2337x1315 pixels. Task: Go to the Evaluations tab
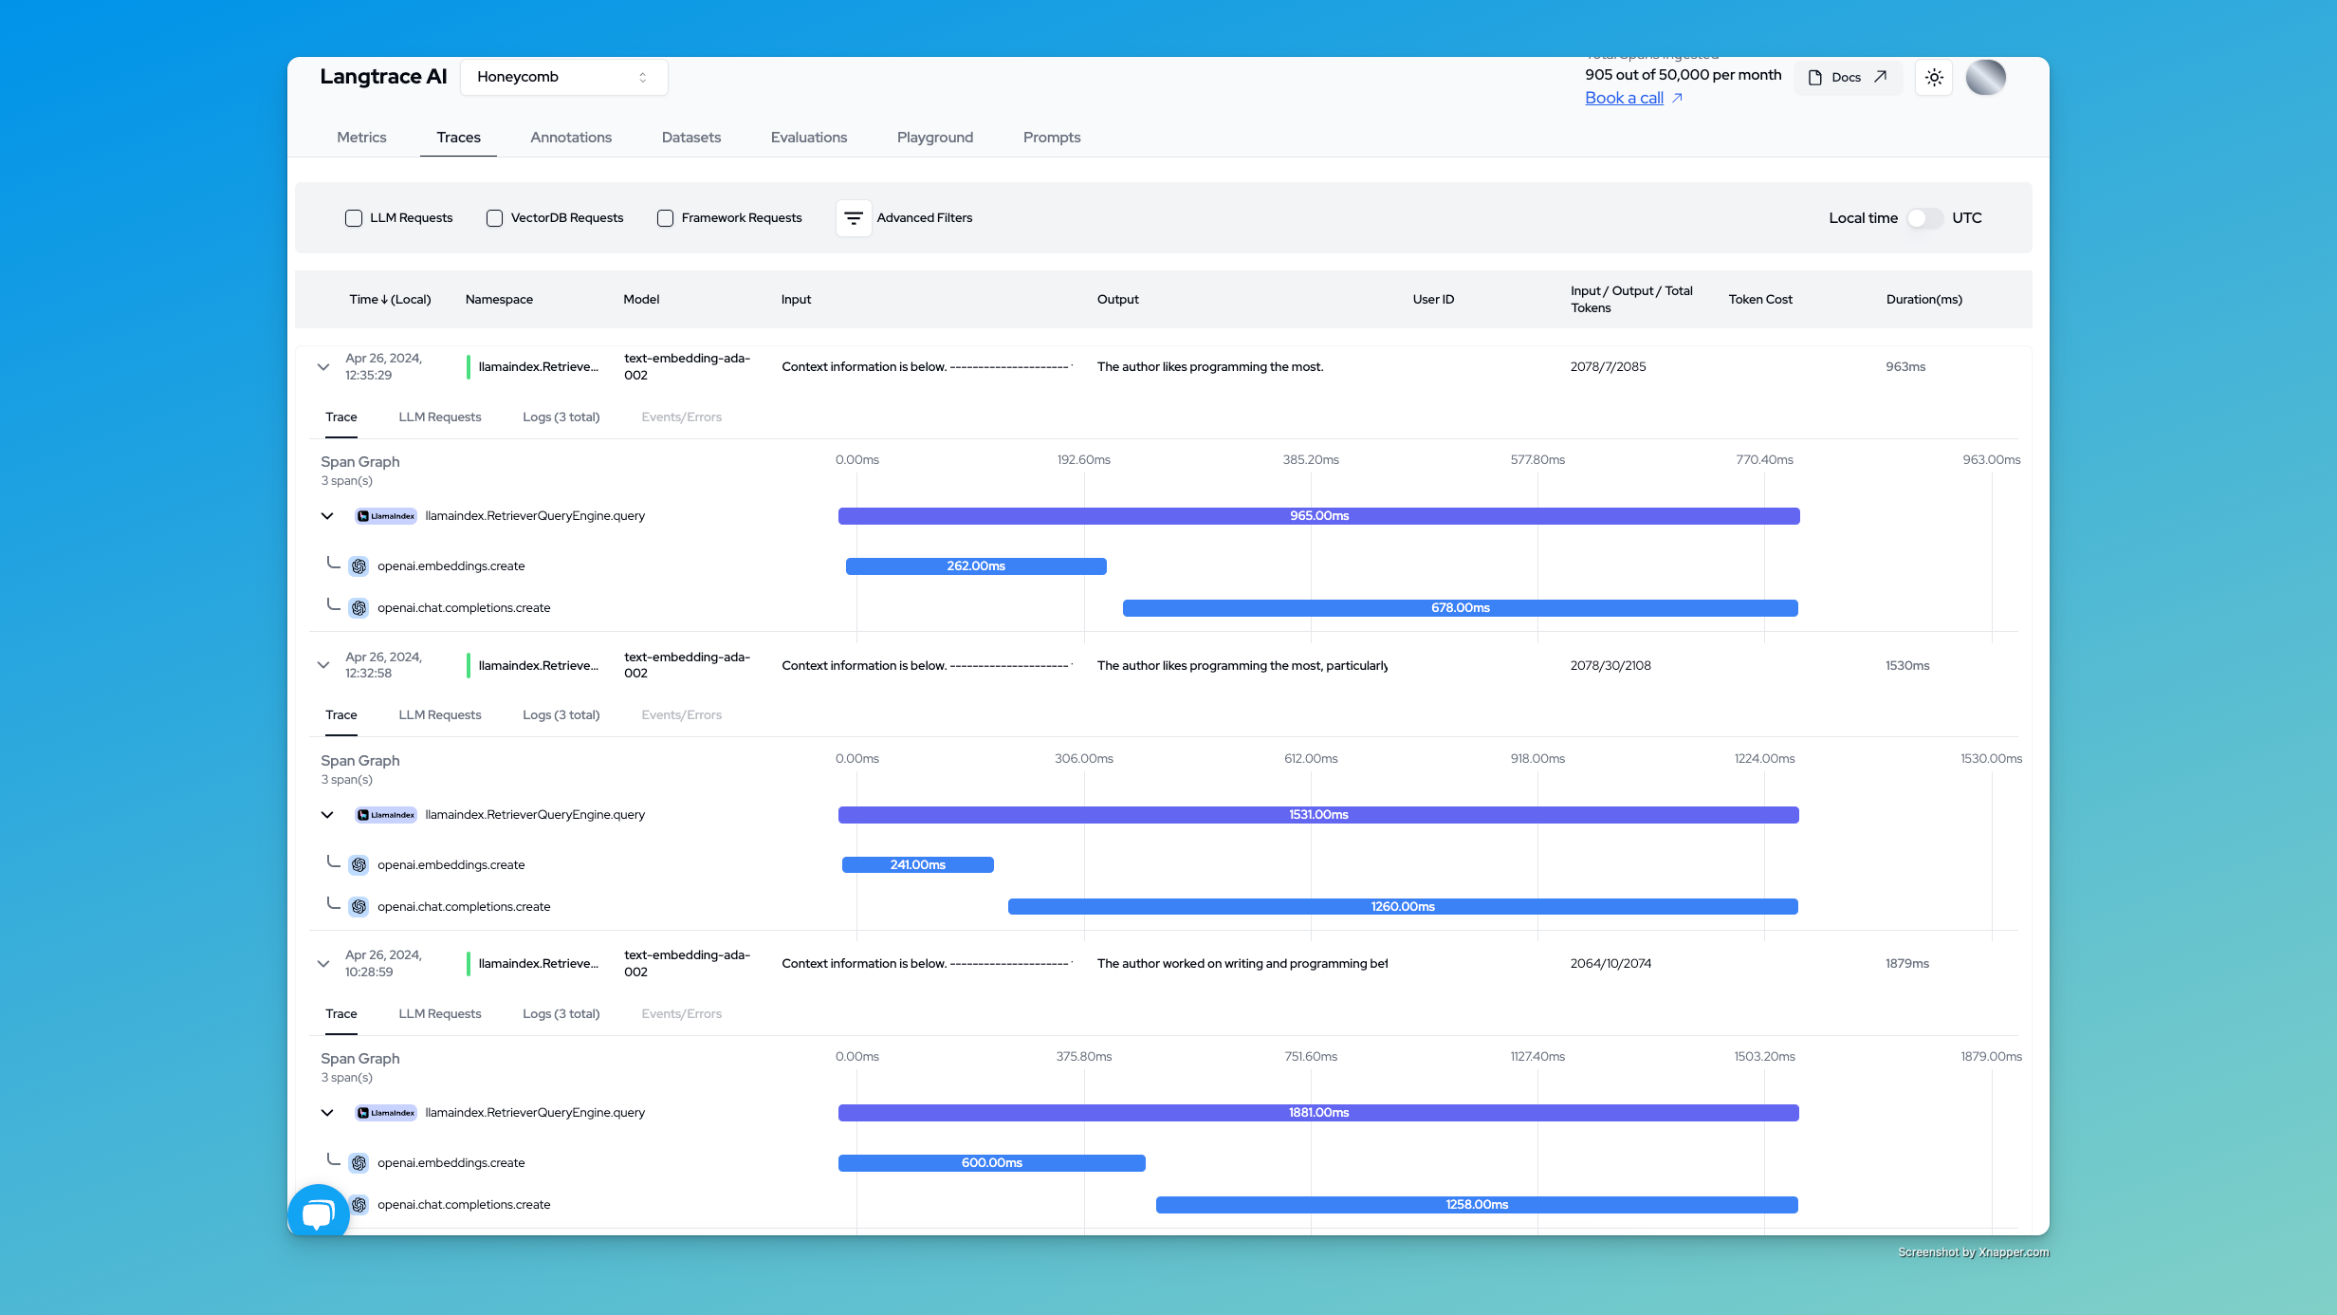(x=808, y=138)
